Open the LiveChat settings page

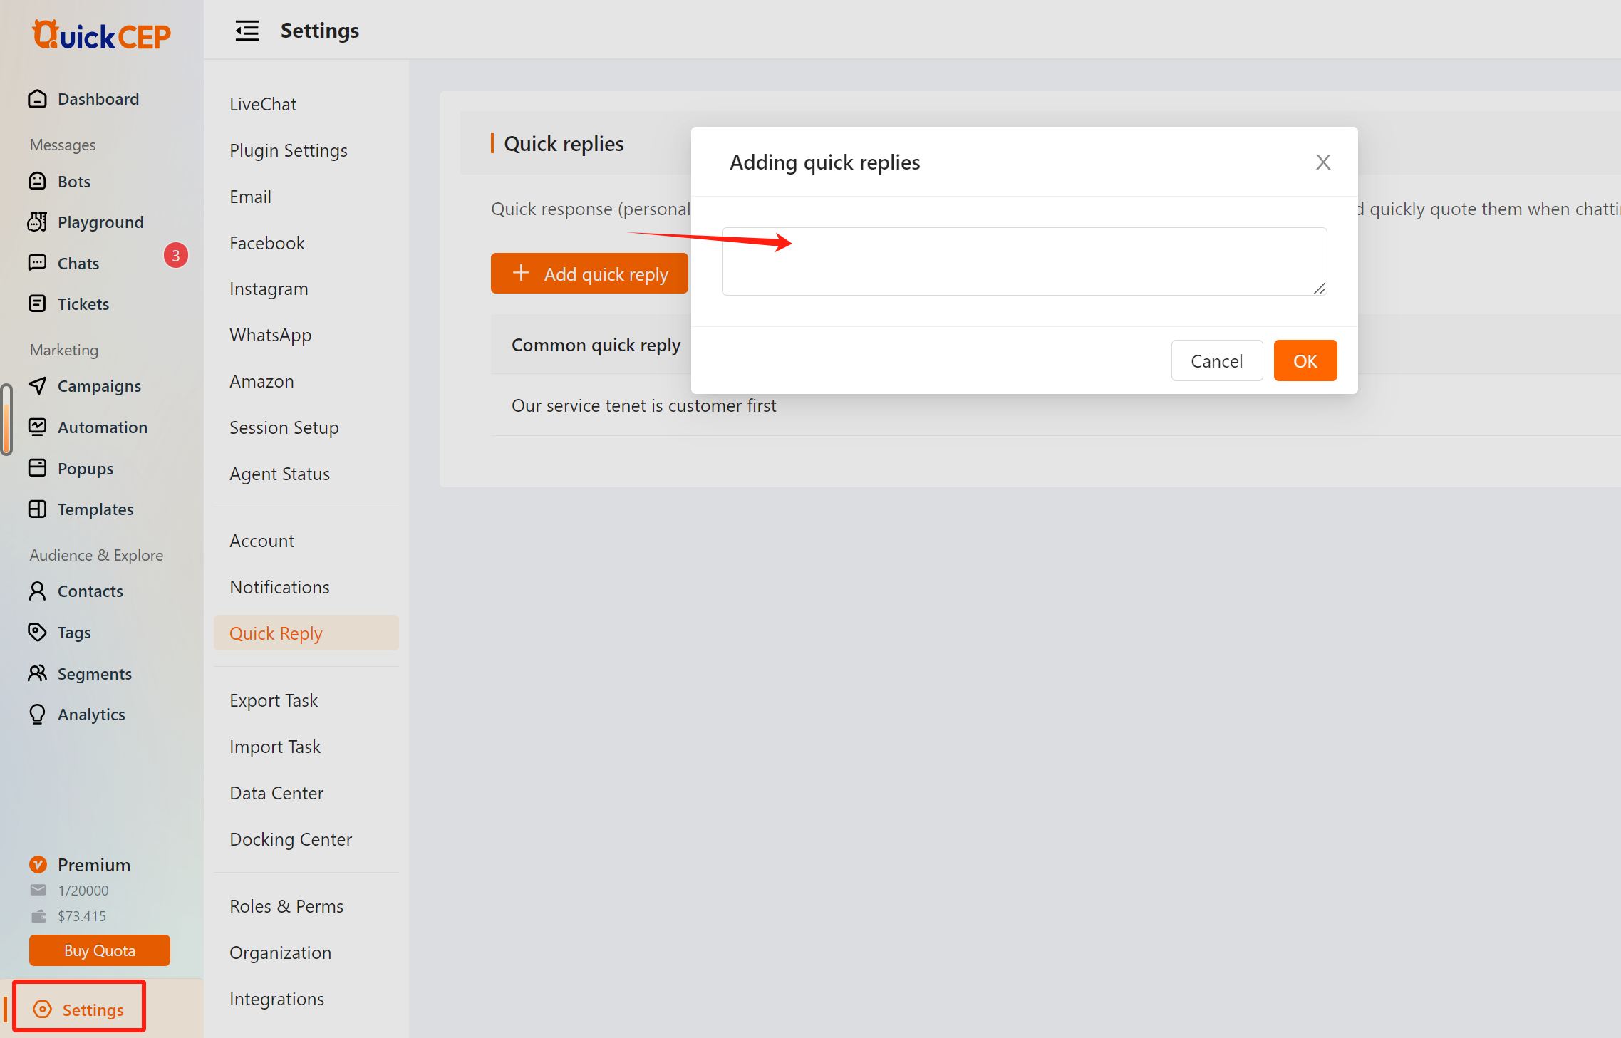tap(263, 104)
